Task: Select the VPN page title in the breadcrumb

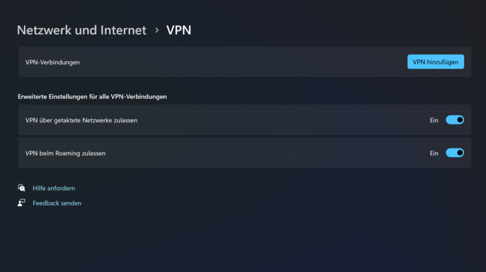Action: click(179, 30)
